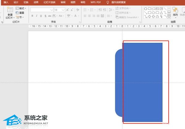
Task: Justify text in the paragraph group
Action: tap(98, 16)
